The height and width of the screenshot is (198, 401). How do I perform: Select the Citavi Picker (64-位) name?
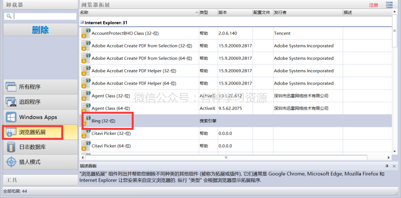[111, 146]
